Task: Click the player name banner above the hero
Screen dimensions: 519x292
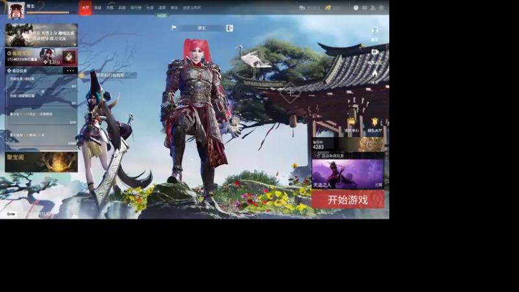Action: [x=202, y=28]
